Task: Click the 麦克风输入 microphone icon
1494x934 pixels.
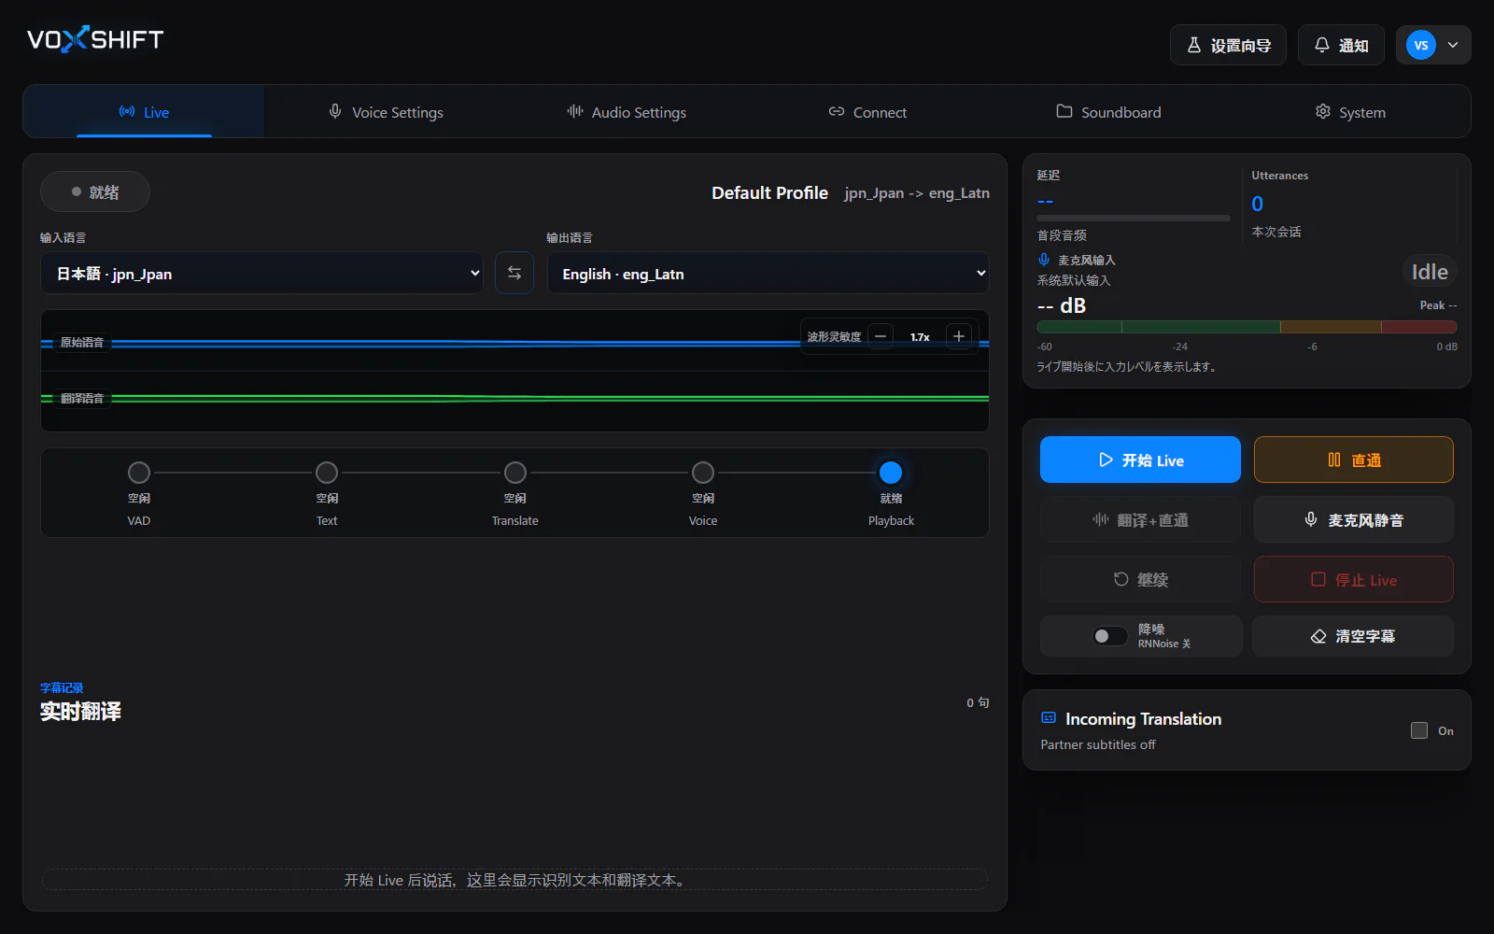Action: coord(1044,260)
